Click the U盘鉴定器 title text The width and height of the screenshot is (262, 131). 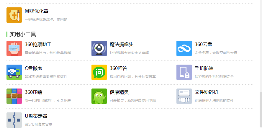[36, 116]
